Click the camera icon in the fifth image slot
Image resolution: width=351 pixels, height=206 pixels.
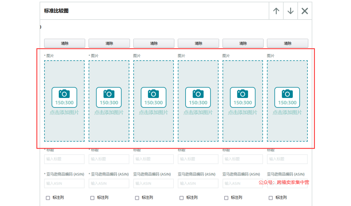[x=242, y=94]
